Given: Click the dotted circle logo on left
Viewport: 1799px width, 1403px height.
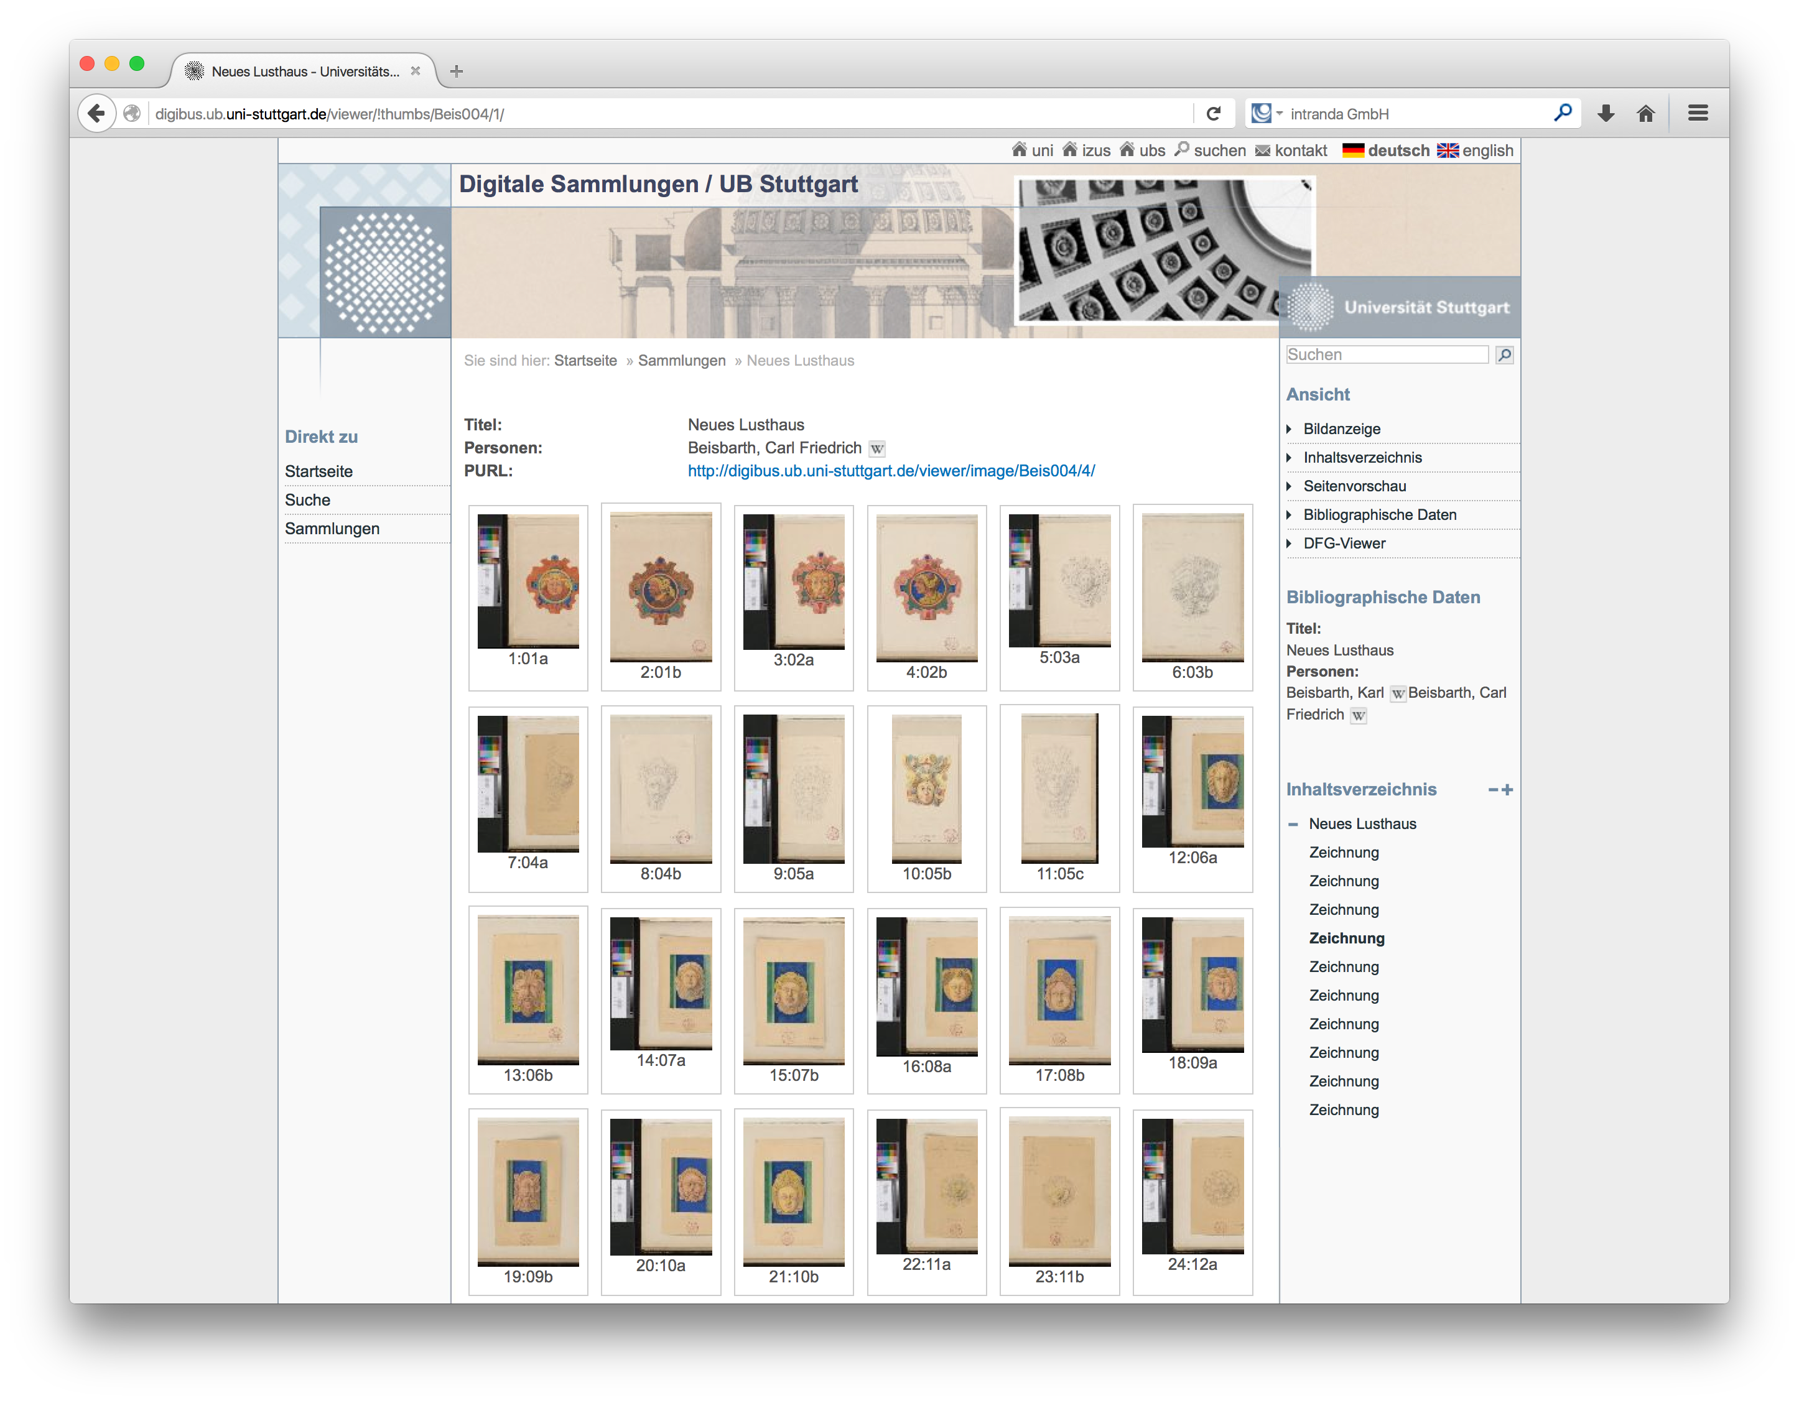Looking at the screenshot, I should (x=384, y=272).
